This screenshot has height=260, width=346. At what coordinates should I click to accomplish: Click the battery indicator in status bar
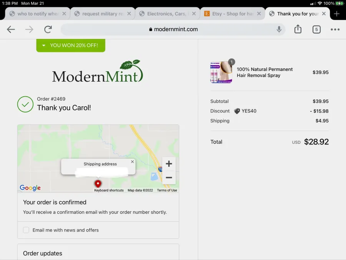339,3
